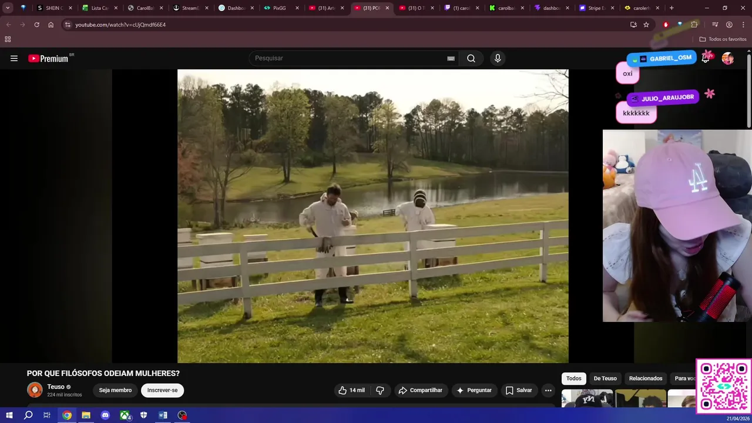Dislike the video with thumbs down
This screenshot has width=752, height=423.
point(380,390)
